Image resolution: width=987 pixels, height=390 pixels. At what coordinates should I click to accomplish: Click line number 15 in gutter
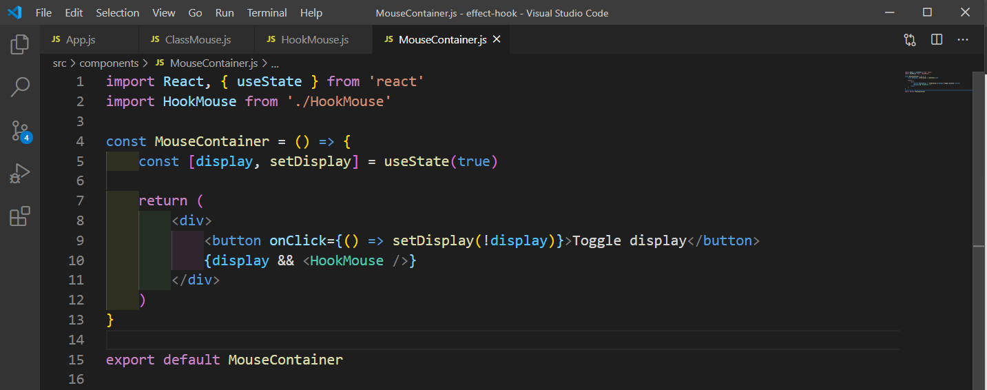pos(76,360)
